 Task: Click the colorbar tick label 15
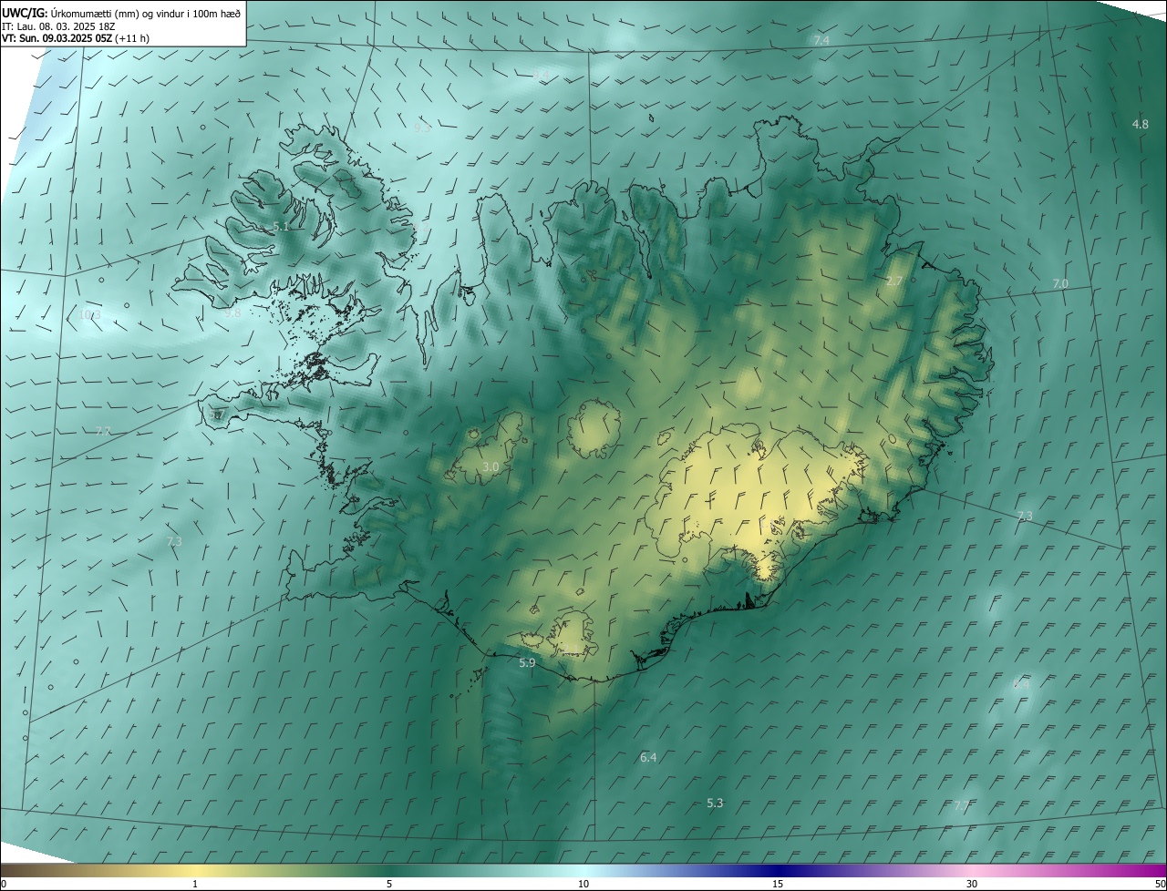(x=778, y=884)
